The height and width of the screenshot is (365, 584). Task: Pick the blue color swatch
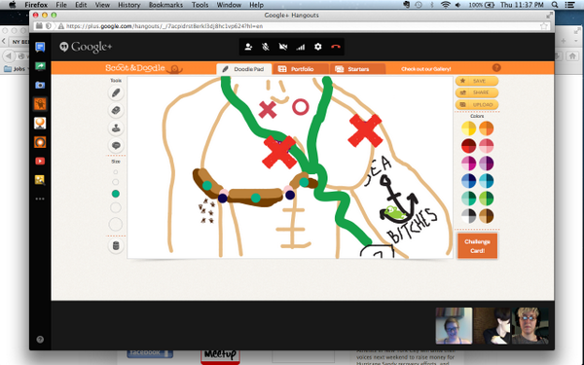click(468, 181)
